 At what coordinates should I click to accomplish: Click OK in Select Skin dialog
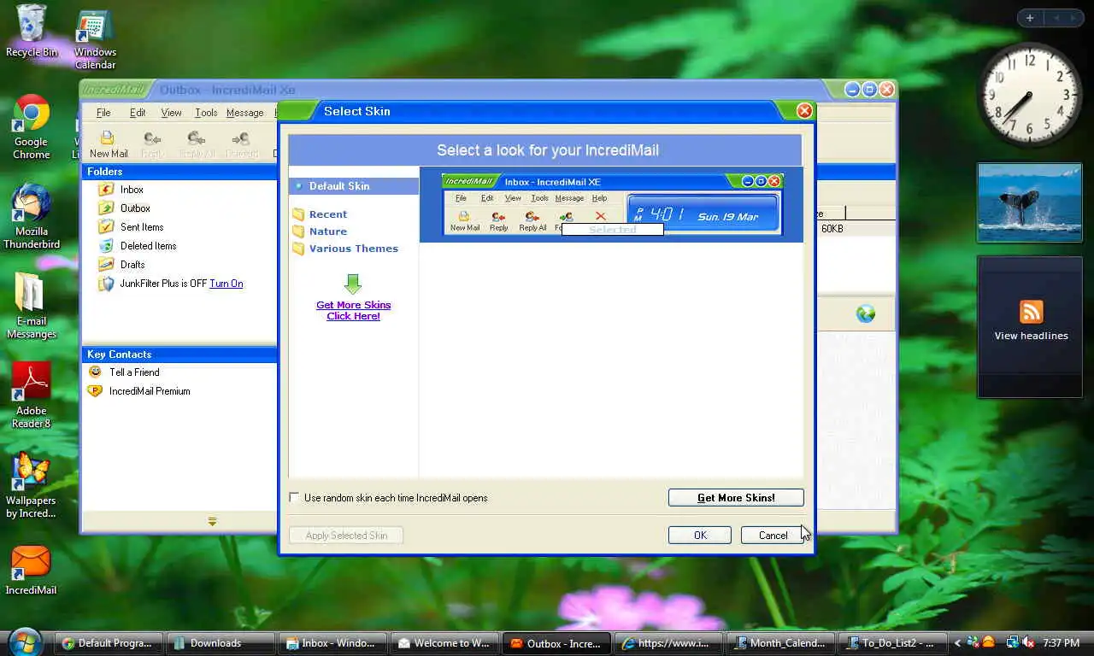[x=700, y=536]
